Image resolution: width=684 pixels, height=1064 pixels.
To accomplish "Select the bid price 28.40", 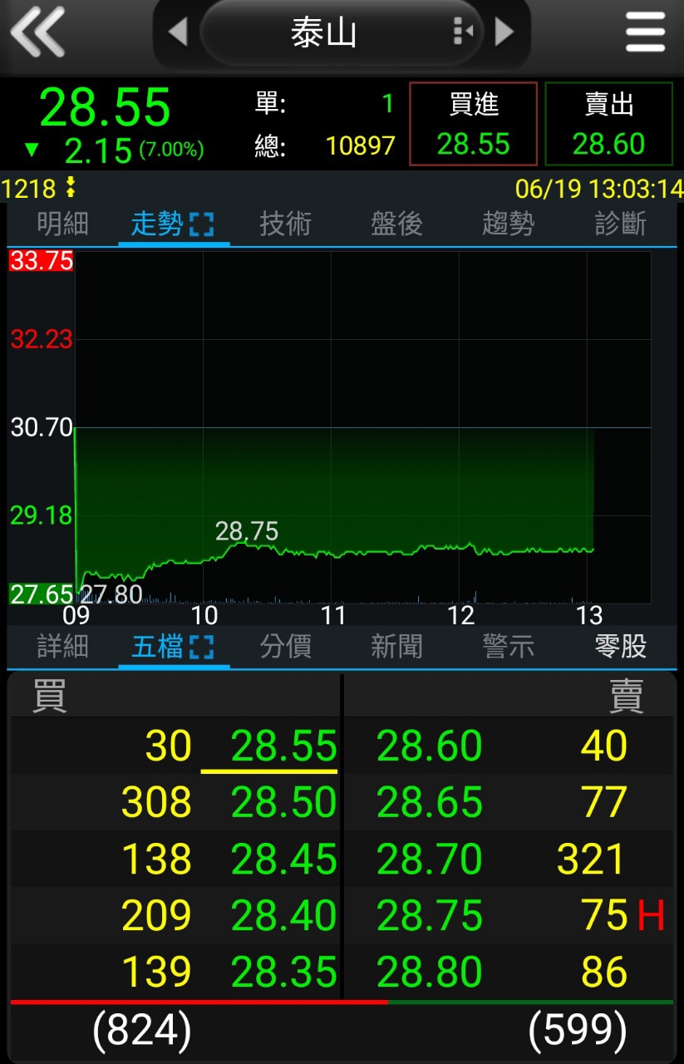I will pyautogui.click(x=284, y=916).
